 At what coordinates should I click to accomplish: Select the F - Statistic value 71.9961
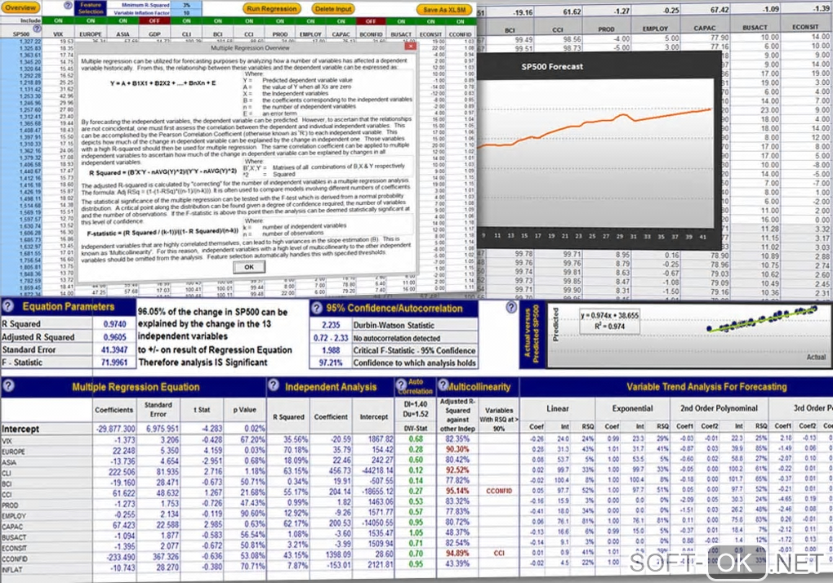[114, 362]
